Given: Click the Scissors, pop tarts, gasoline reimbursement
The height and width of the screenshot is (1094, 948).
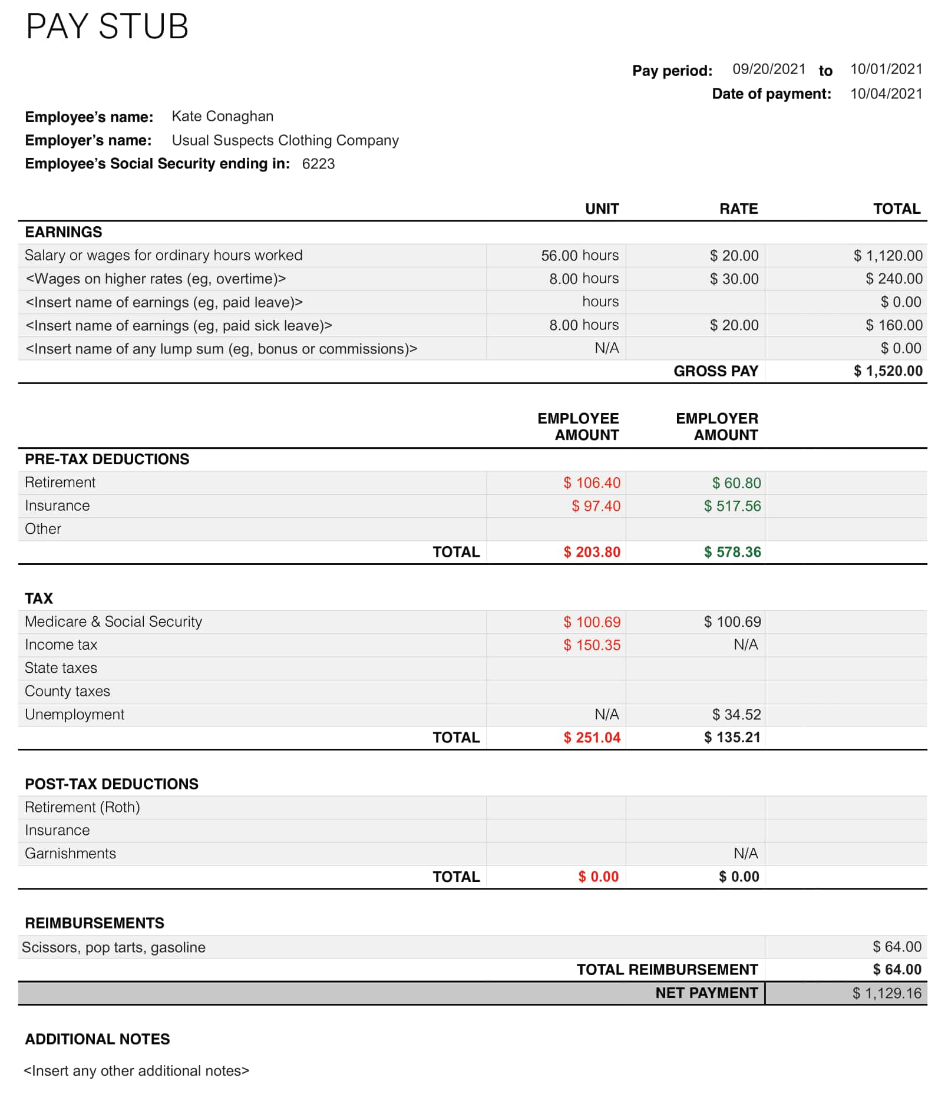Looking at the screenshot, I should tap(114, 947).
